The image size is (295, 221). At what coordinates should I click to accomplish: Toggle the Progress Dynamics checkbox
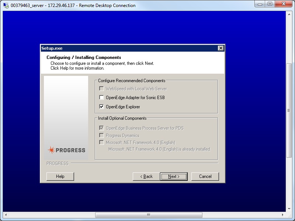point(101,135)
